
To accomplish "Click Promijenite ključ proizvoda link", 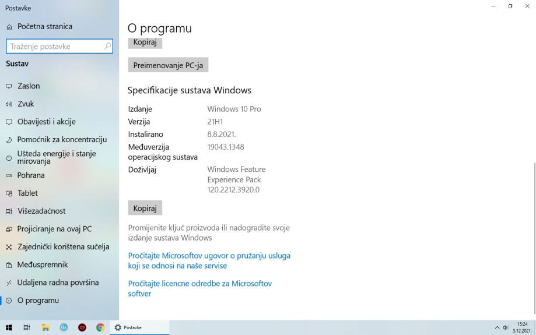I will click(x=209, y=233).
